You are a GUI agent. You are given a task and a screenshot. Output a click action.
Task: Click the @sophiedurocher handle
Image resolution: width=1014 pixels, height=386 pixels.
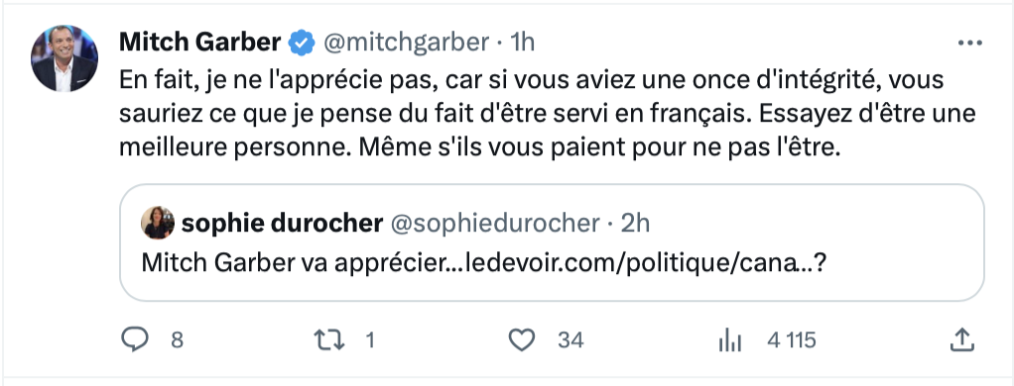[x=494, y=224]
